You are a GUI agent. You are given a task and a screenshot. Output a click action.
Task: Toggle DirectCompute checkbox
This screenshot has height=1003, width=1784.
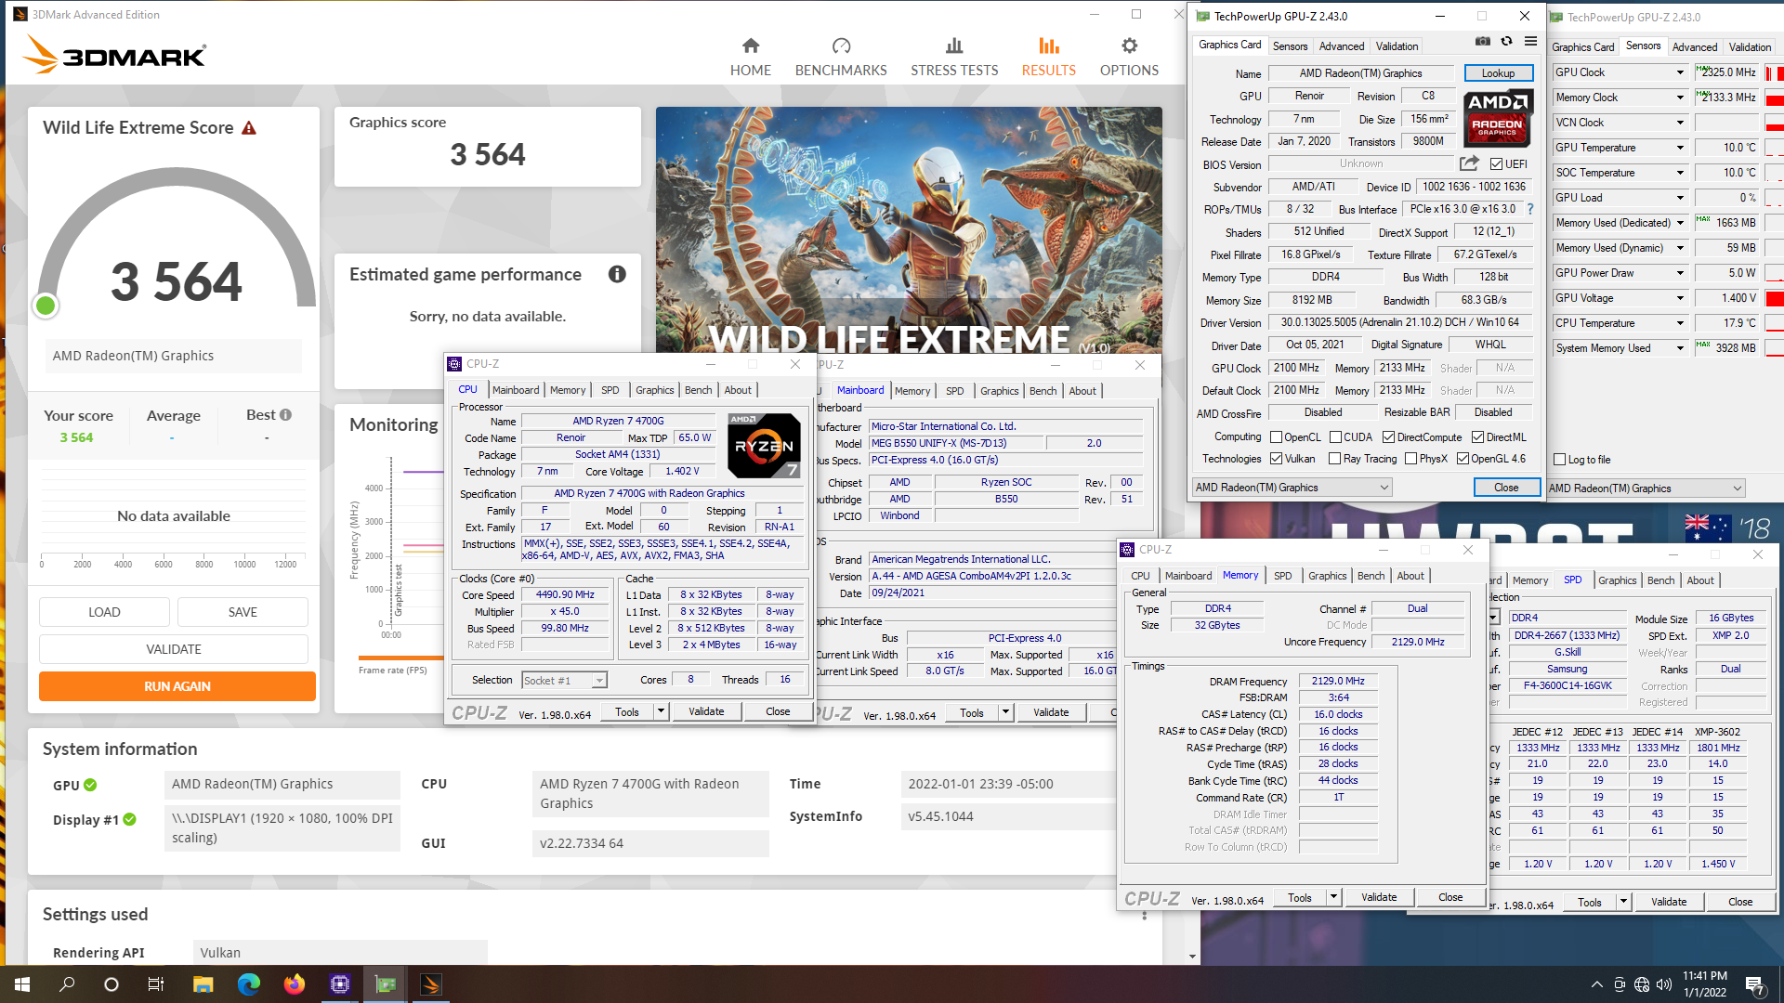[x=1388, y=437]
